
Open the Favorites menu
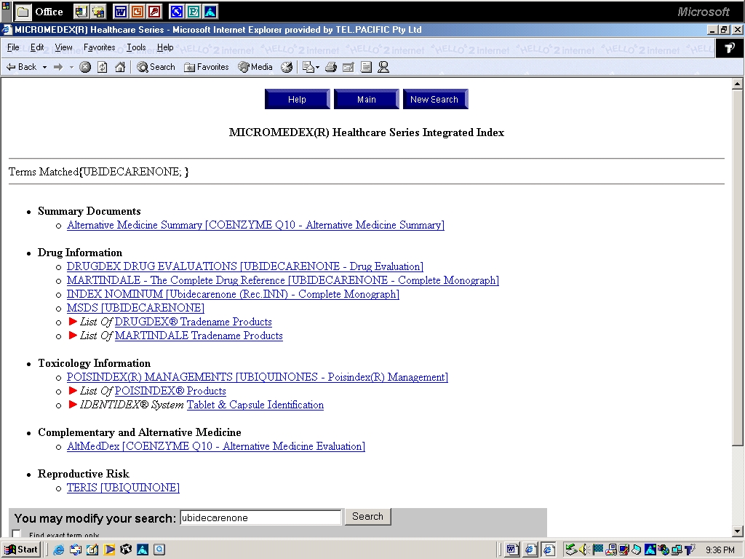point(99,47)
